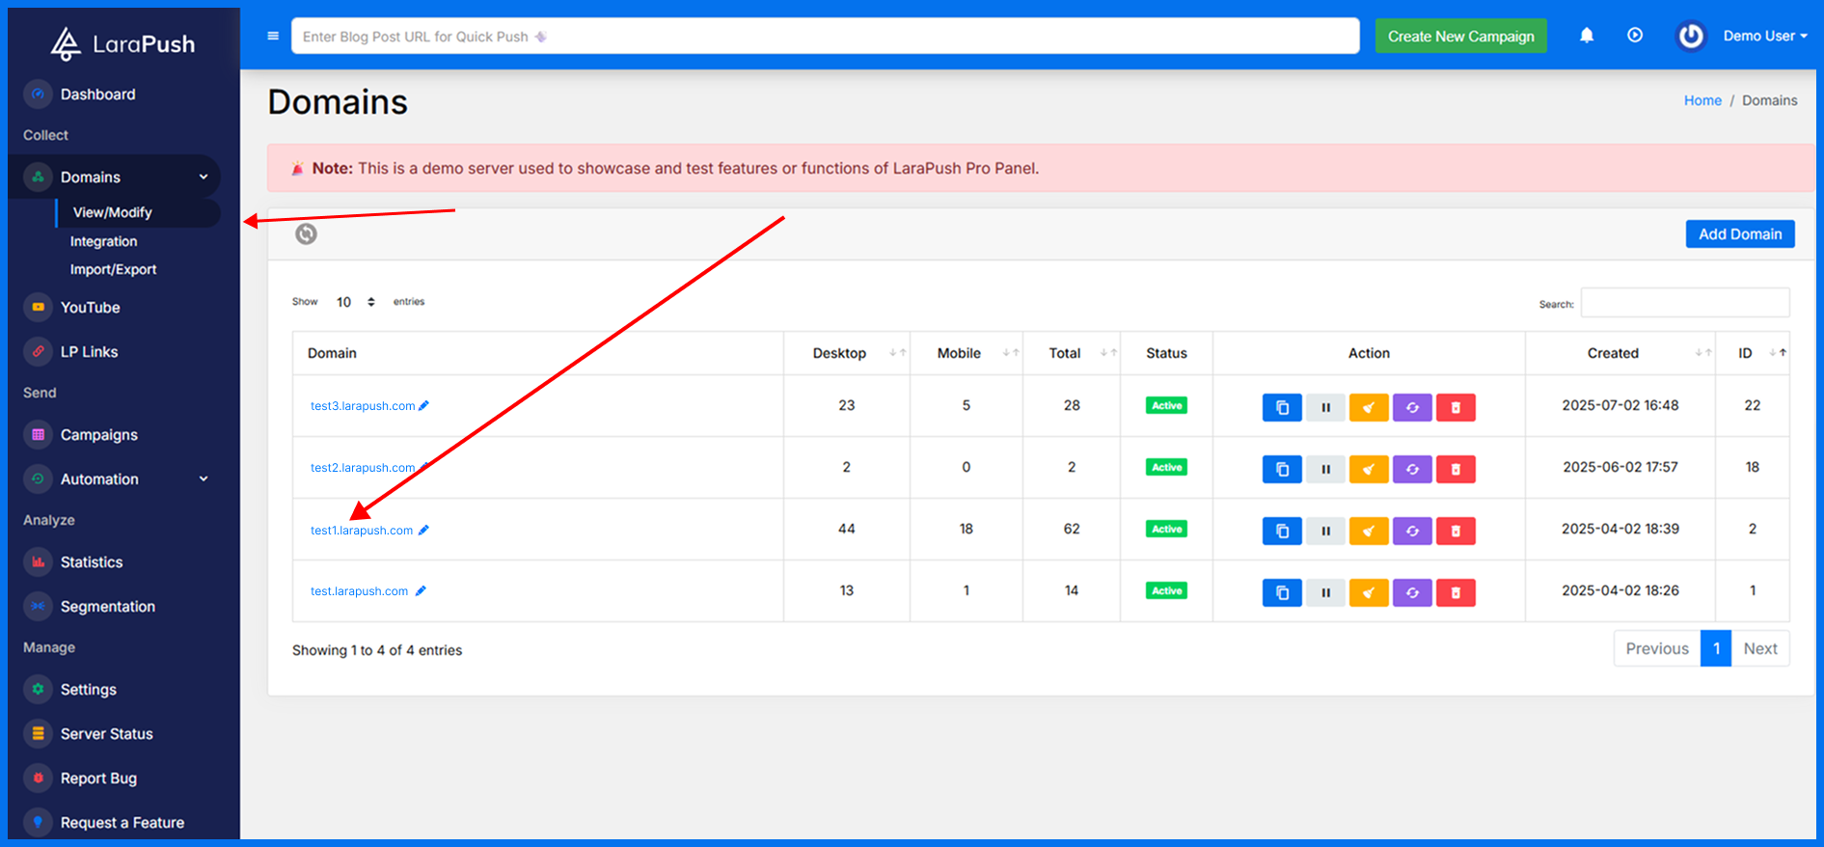Collapse the Domains sidebar menu

(x=116, y=177)
